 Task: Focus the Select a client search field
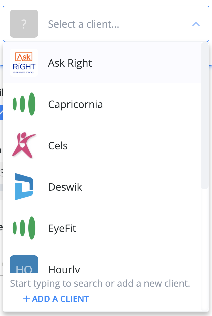106,24
